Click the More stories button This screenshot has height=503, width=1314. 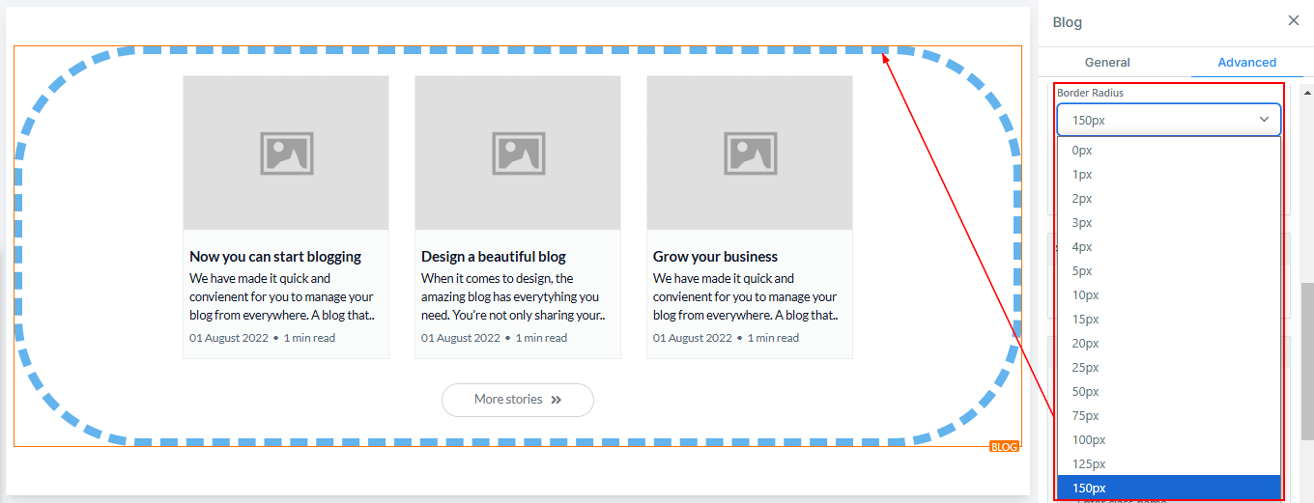click(517, 400)
